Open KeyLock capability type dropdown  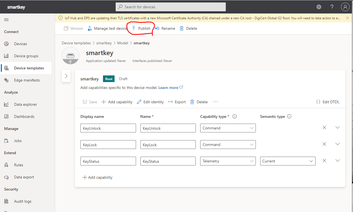pyautogui.click(x=228, y=145)
